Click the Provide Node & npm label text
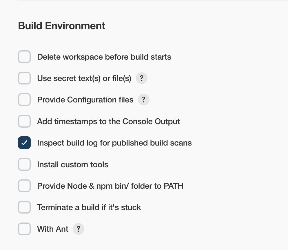The width and height of the screenshot is (288, 250). point(110,186)
